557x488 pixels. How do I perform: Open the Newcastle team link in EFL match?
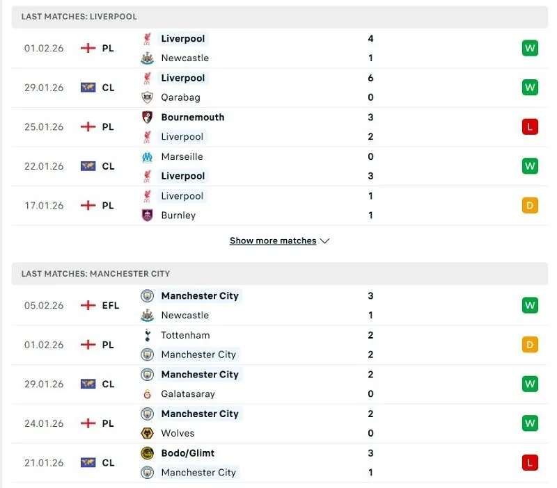(185, 316)
